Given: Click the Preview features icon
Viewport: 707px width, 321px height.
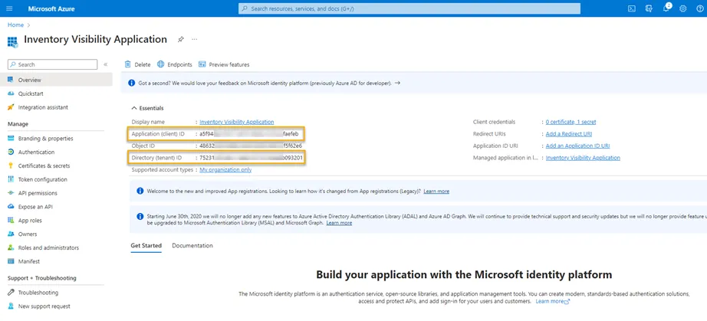Looking at the screenshot, I should coord(202,64).
